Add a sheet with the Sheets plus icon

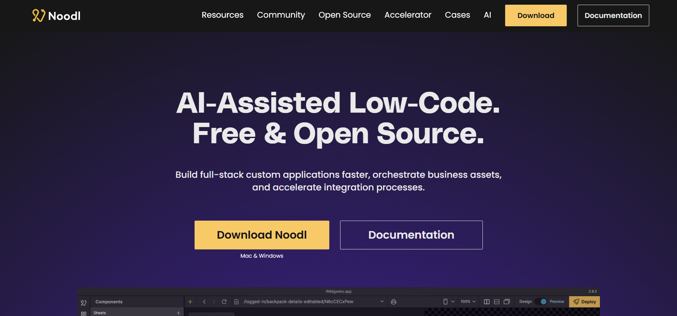pos(178,313)
